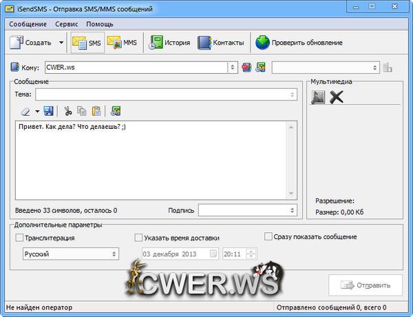This screenshot has height=317, width=413.
Task: Click the scissors cut icon
Action: point(67,110)
